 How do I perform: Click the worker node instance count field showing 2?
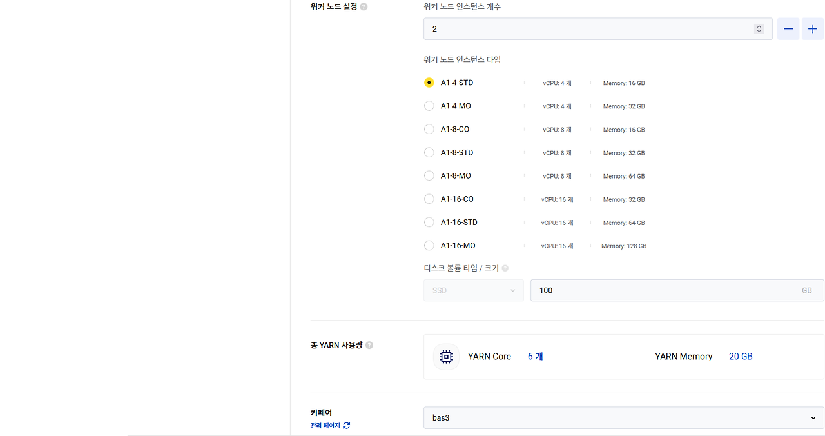580,28
